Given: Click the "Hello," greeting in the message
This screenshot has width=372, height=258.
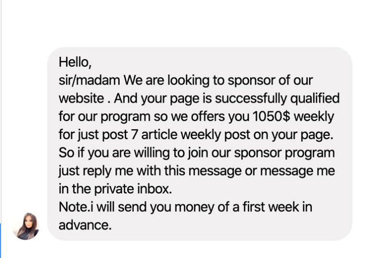Looking at the screenshot, I should (x=75, y=62).
